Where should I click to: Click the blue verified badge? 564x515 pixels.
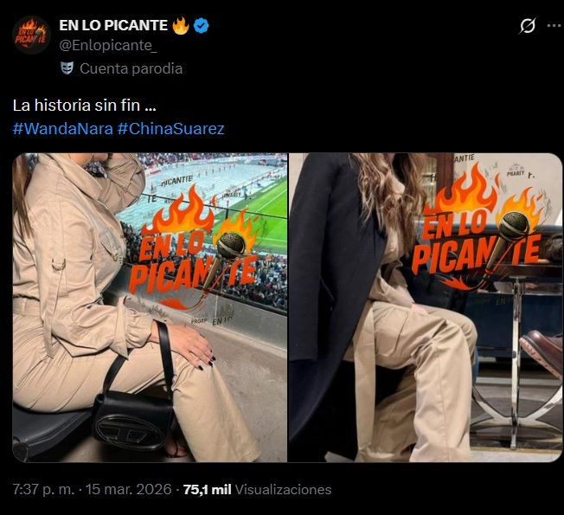coord(202,26)
